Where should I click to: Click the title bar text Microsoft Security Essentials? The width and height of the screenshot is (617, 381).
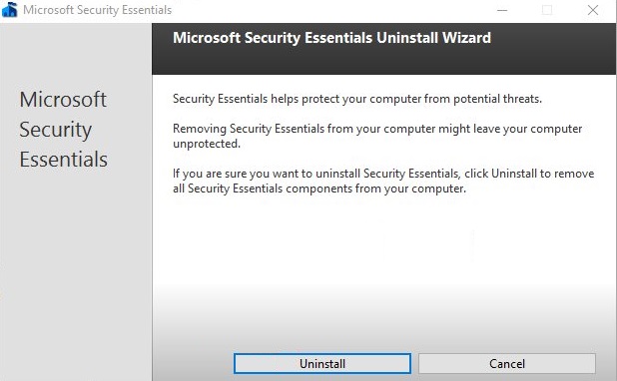click(98, 10)
